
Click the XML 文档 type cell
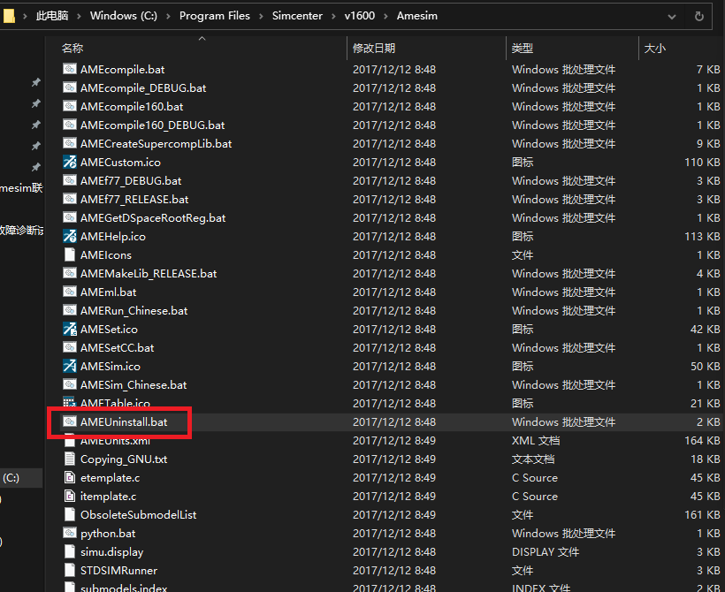pyautogui.click(x=536, y=440)
